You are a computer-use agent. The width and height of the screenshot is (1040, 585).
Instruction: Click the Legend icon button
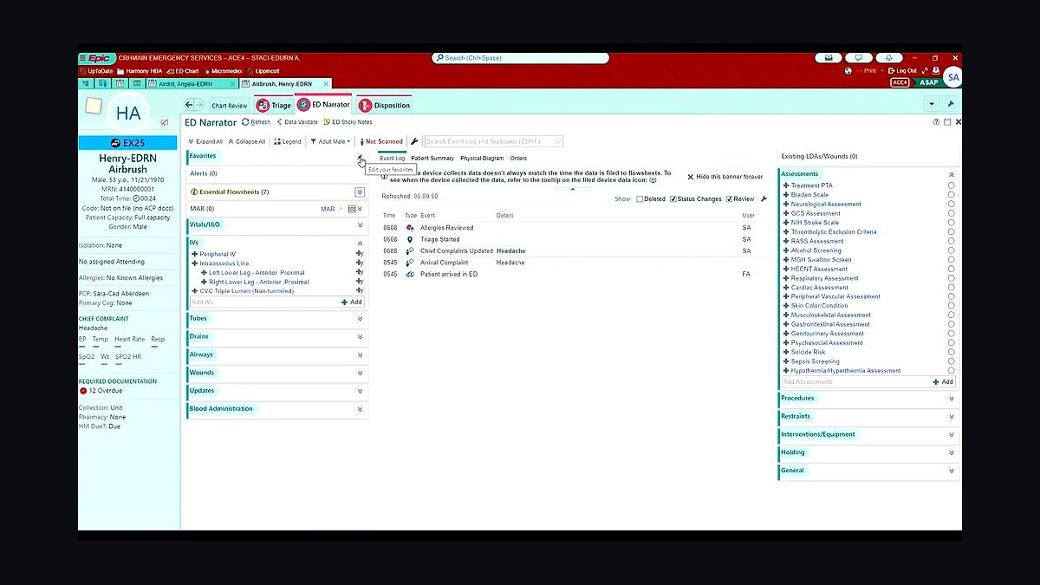(277, 141)
